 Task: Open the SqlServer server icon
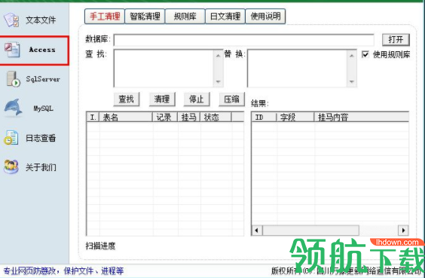tap(13, 79)
